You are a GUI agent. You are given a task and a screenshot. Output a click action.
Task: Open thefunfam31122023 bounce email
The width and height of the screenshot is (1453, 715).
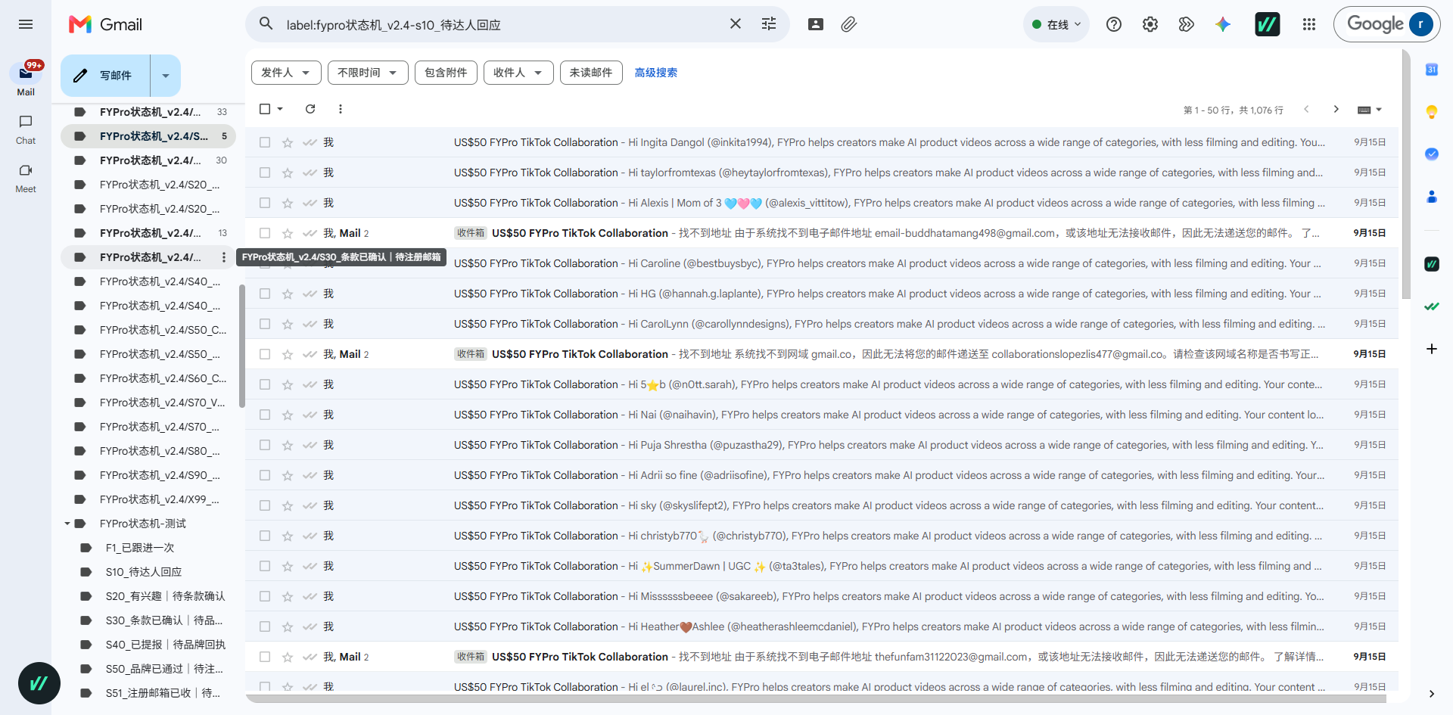(x=822, y=657)
